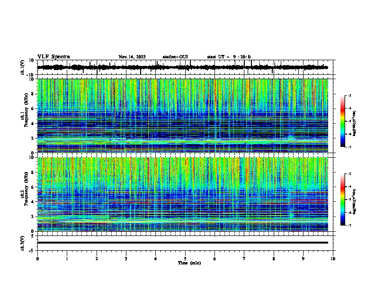The width and height of the screenshot is (375, 290).
Task: Click time axis tick label '9'
Action: pyautogui.click(x=303, y=259)
